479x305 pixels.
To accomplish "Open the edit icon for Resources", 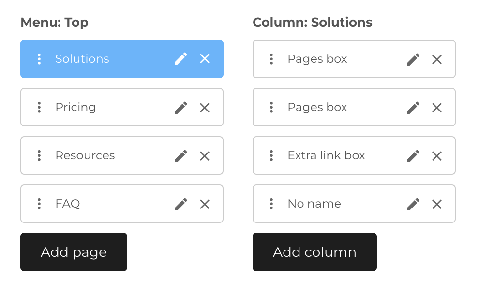I will point(180,155).
